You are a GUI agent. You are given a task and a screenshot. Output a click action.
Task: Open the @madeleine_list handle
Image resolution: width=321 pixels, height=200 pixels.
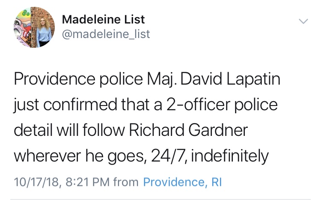pyautogui.click(x=106, y=34)
